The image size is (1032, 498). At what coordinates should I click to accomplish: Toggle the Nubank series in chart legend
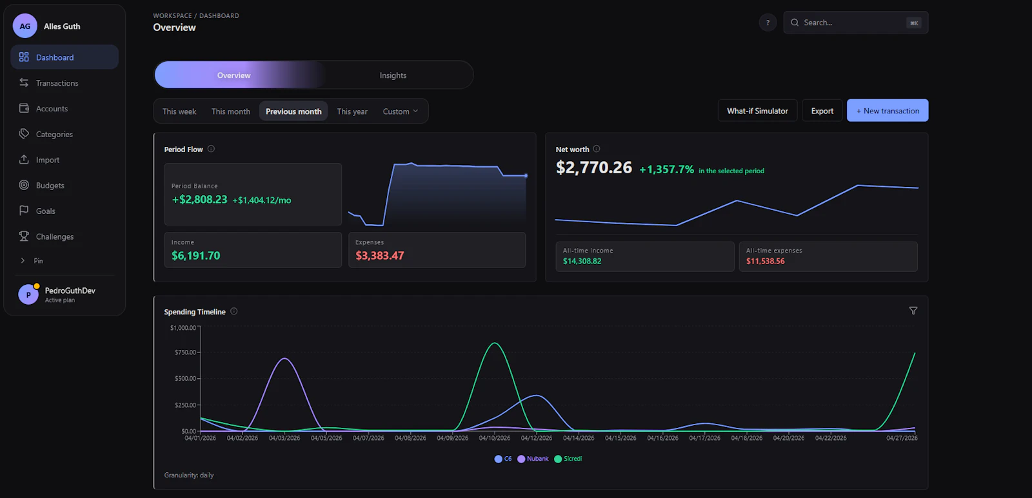click(x=533, y=459)
